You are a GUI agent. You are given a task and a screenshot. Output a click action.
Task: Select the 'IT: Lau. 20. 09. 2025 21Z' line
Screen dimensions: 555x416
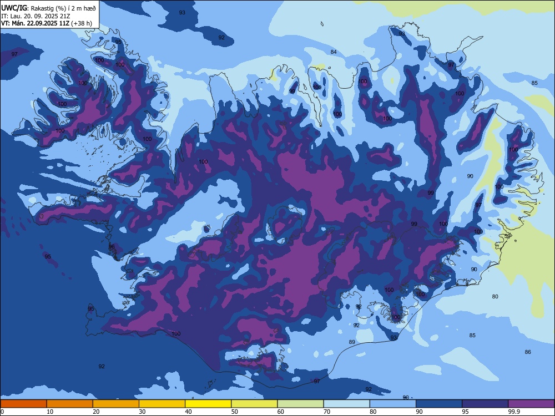point(36,16)
